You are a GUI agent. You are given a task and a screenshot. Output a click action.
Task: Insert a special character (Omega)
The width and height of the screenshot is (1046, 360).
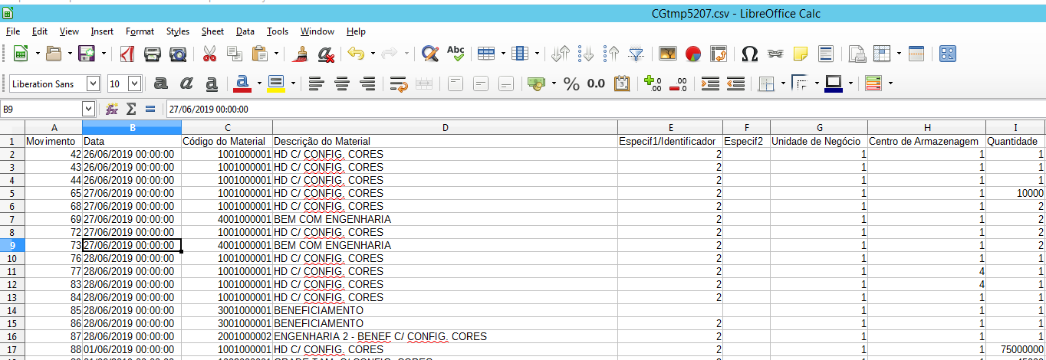(750, 54)
